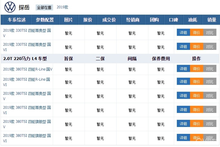The image size is (220, 147).
Task: Click the 首保 column header
Action: [68, 58]
